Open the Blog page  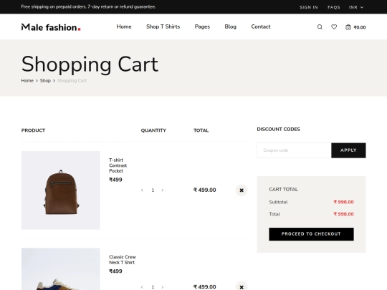[x=230, y=26]
